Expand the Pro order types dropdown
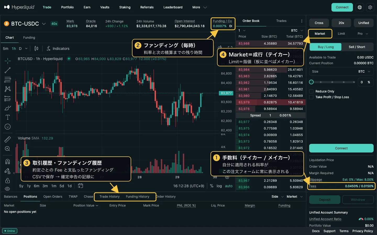The height and width of the screenshot is (235, 377). (x=363, y=34)
